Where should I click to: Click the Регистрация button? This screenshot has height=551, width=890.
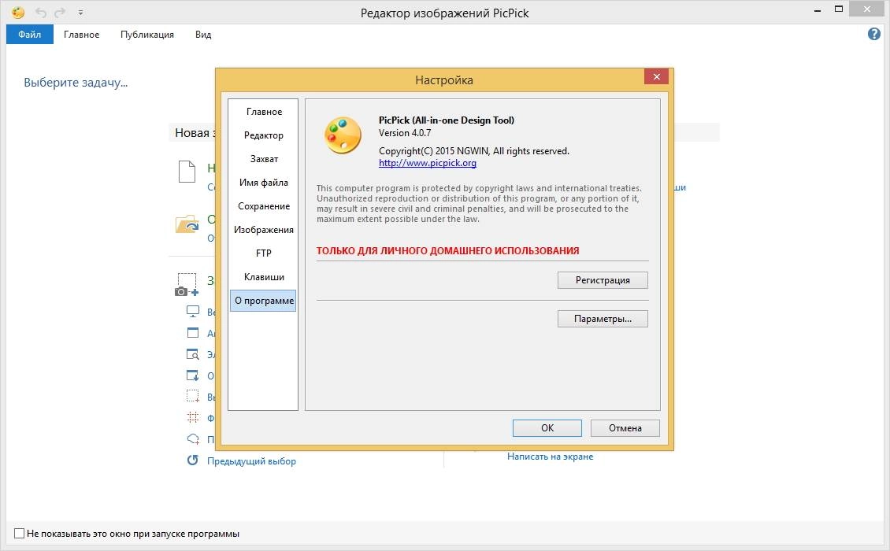(603, 279)
